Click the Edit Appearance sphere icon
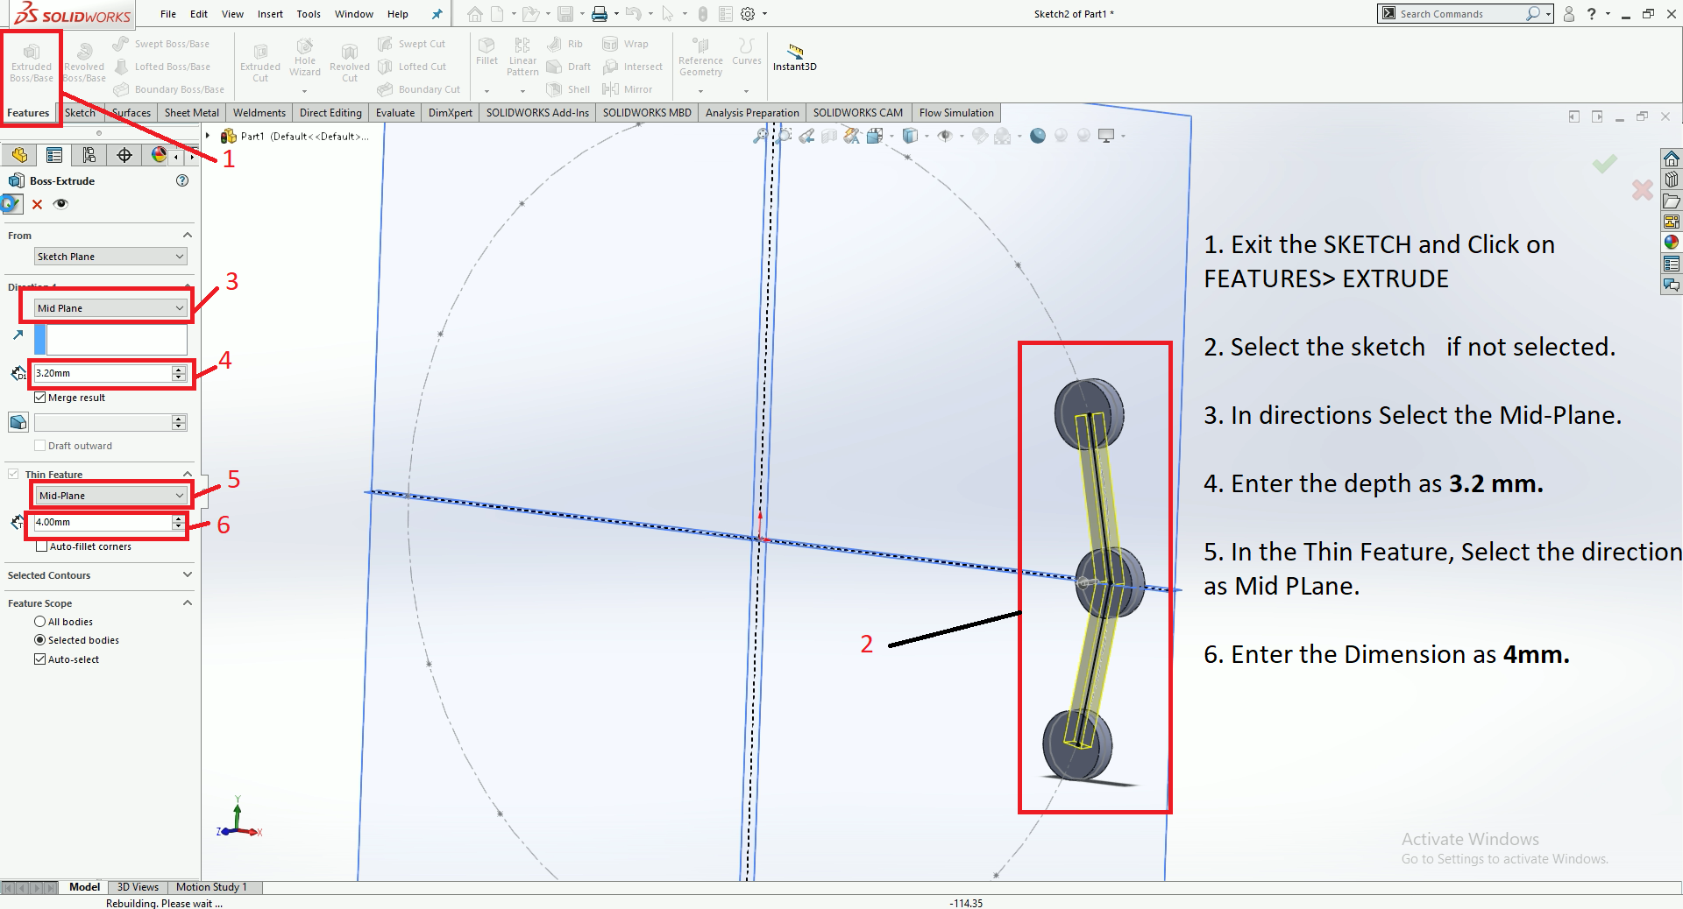This screenshot has height=909, width=1683. click(x=980, y=136)
